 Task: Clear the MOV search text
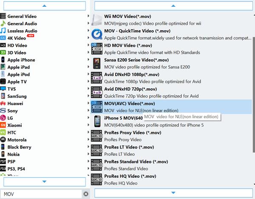click(86, 194)
